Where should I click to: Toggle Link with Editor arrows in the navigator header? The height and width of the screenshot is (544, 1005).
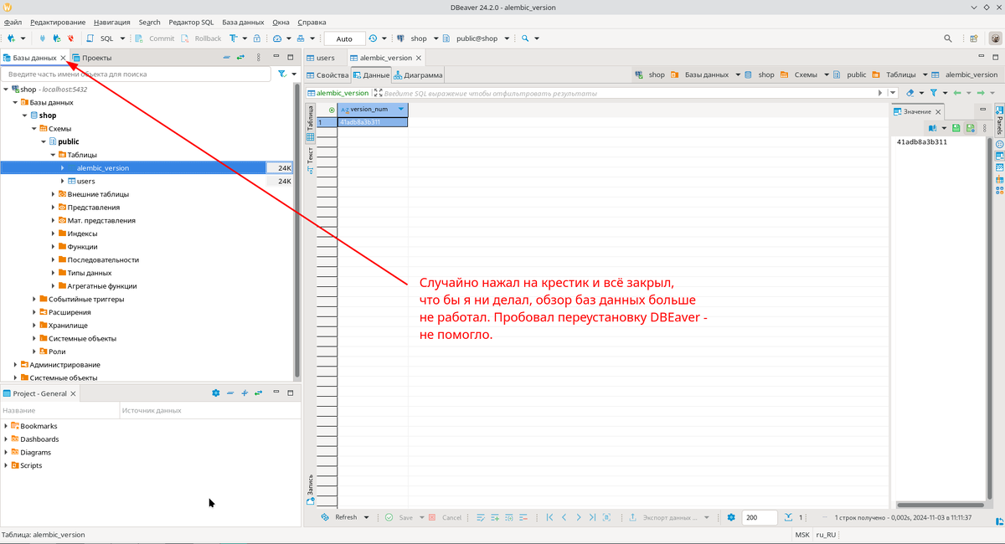241,58
